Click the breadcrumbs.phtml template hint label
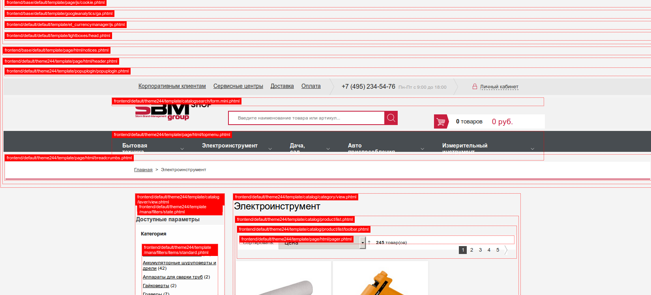Viewport: 651px width, 295px height. pos(69,158)
